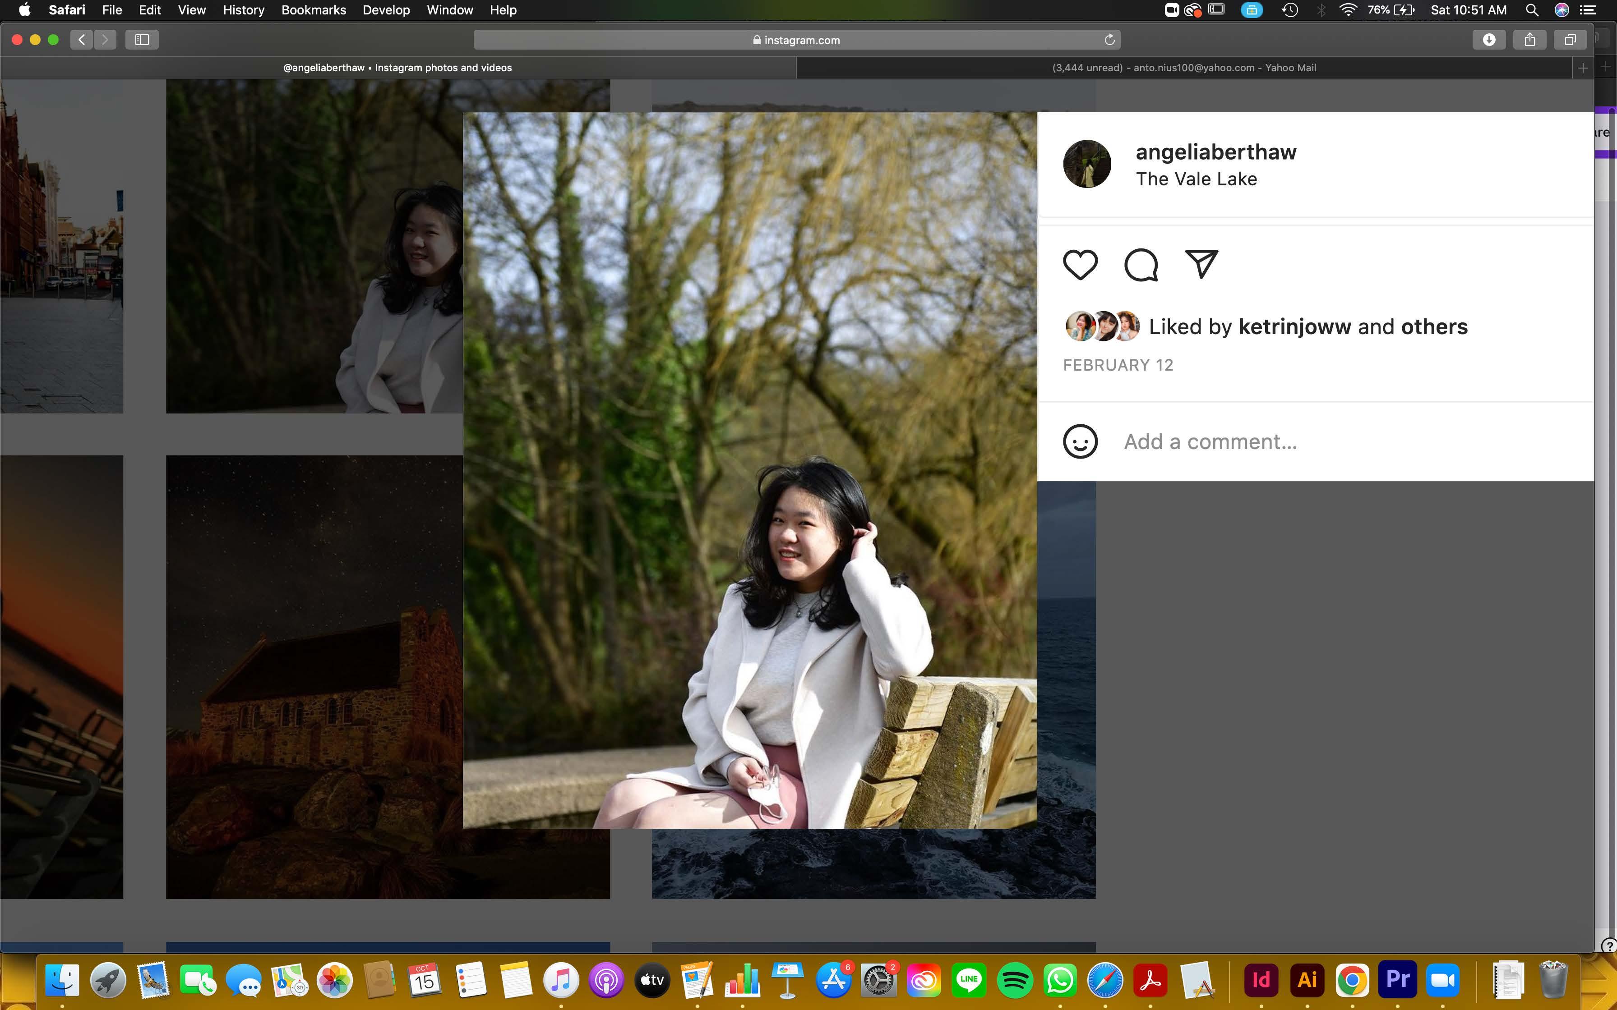Viewport: 1617px width, 1010px height.
Task: Toggle the Safari sidebar button
Action: coord(142,40)
